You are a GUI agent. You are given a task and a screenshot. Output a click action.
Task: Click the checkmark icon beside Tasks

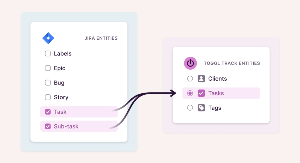(x=201, y=93)
